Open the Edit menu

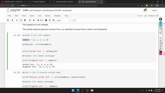click(x=16, y=16)
